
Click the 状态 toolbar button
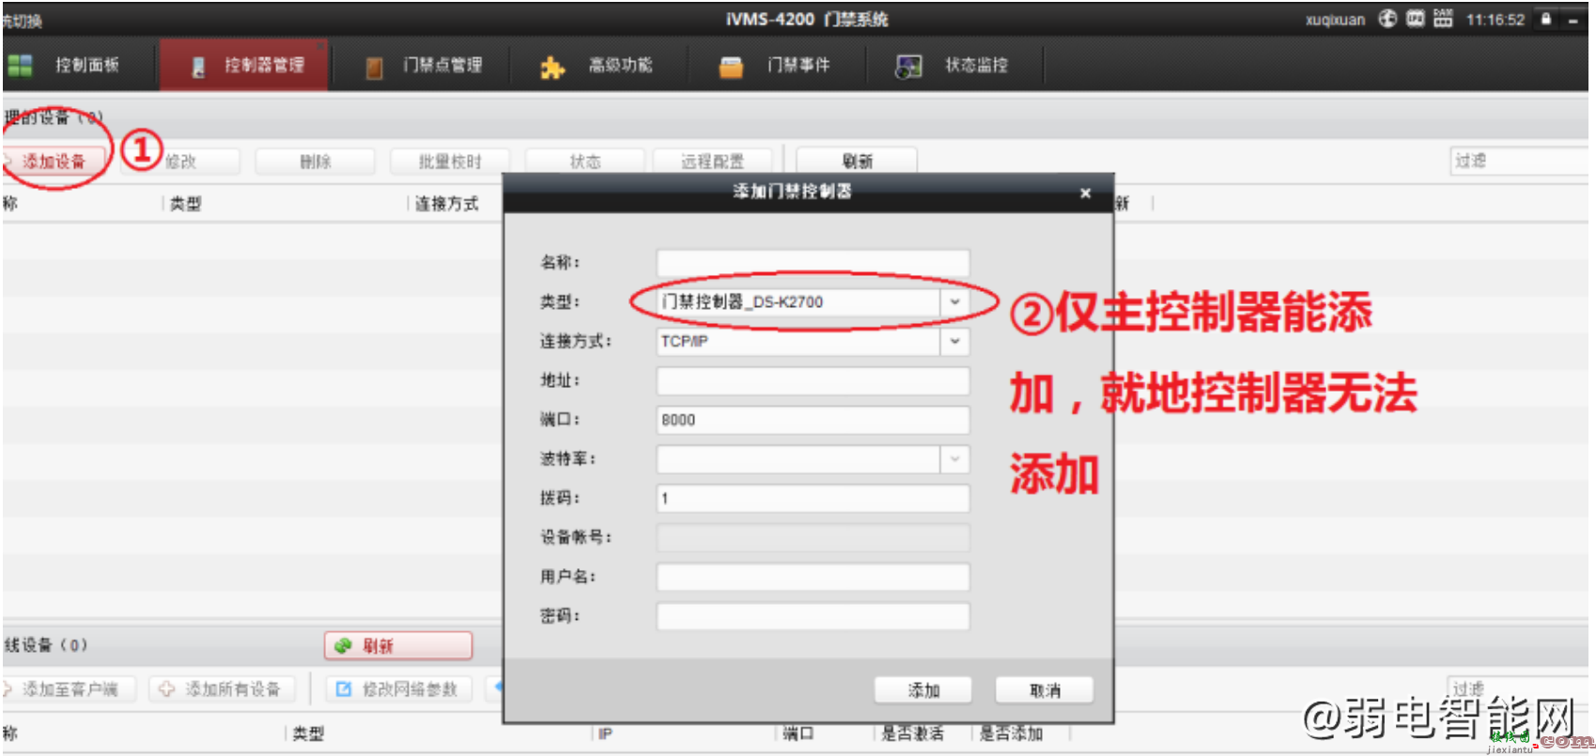pos(585,162)
